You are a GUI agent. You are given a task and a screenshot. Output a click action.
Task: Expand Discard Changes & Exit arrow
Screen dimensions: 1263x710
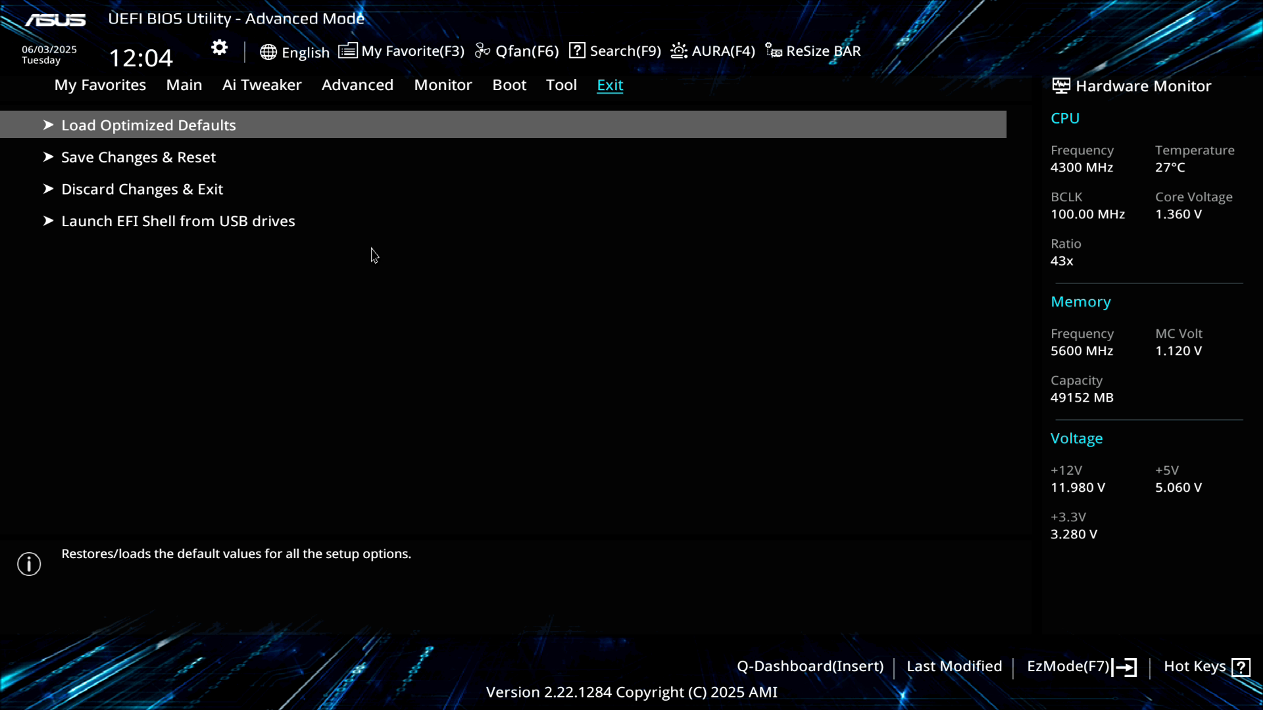point(48,189)
